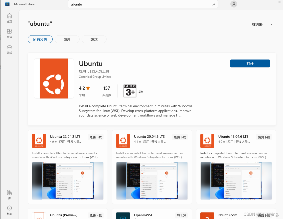
Task: Open the filter funnel icon beside 筛选器
Action: point(248,24)
